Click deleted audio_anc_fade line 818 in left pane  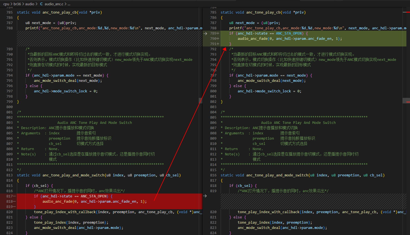tap(94, 202)
